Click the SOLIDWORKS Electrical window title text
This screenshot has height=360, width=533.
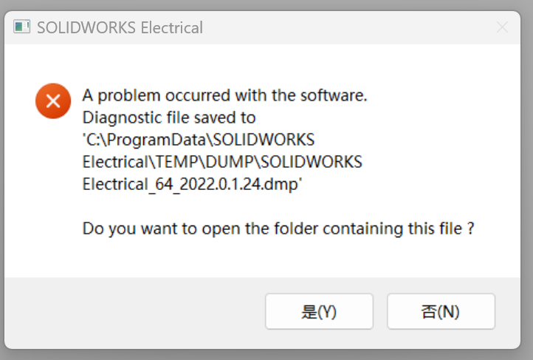pos(120,28)
